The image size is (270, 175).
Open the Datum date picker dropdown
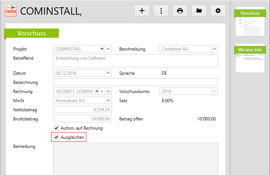[x=108, y=73]
